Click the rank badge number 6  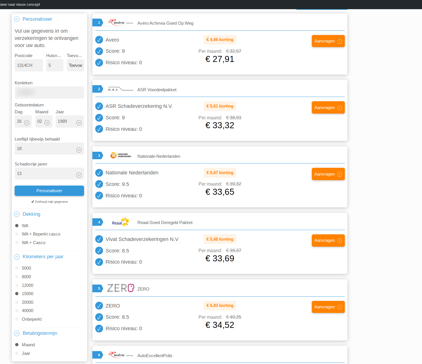point(98,355)
